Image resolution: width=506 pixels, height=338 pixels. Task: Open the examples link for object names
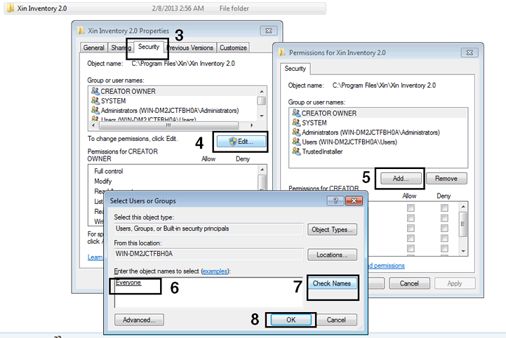(x=215, y=271)
